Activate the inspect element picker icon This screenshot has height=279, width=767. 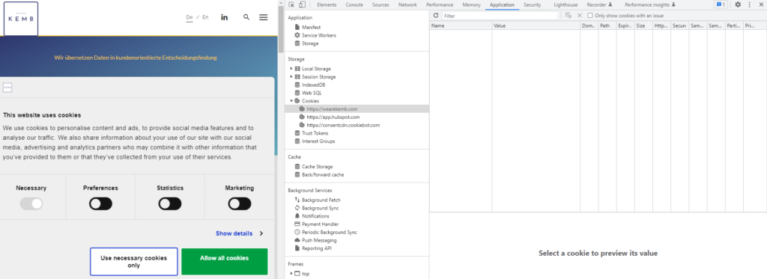291,4
